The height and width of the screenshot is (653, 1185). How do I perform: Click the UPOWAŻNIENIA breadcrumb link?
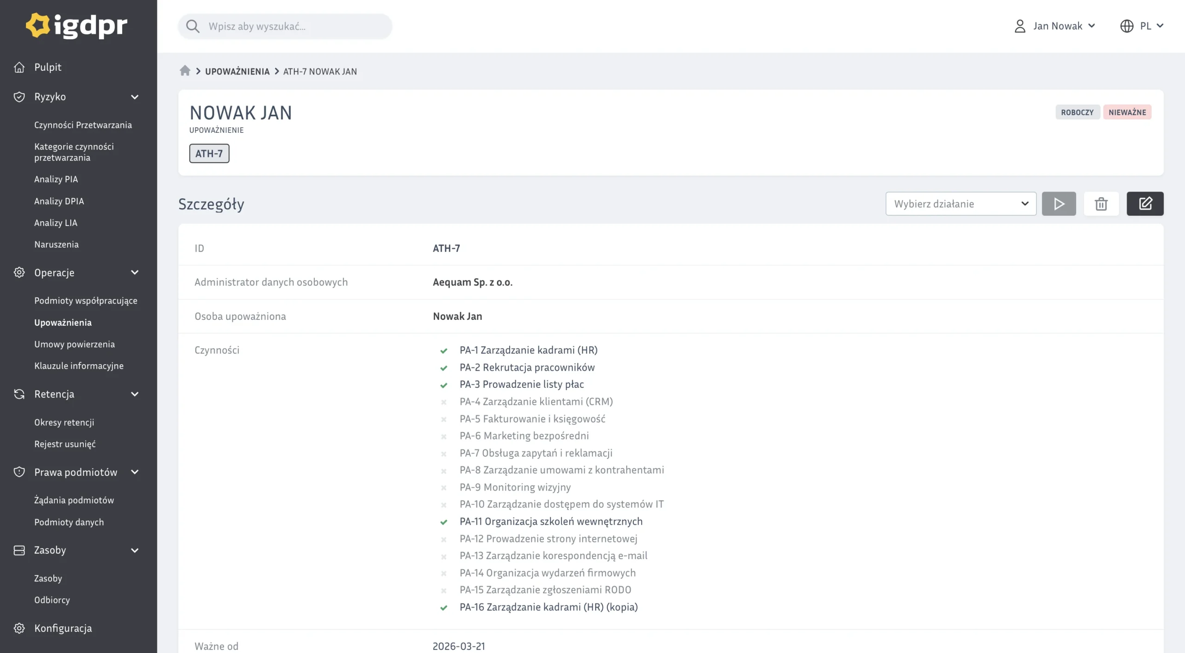click(x=237, y=71)
